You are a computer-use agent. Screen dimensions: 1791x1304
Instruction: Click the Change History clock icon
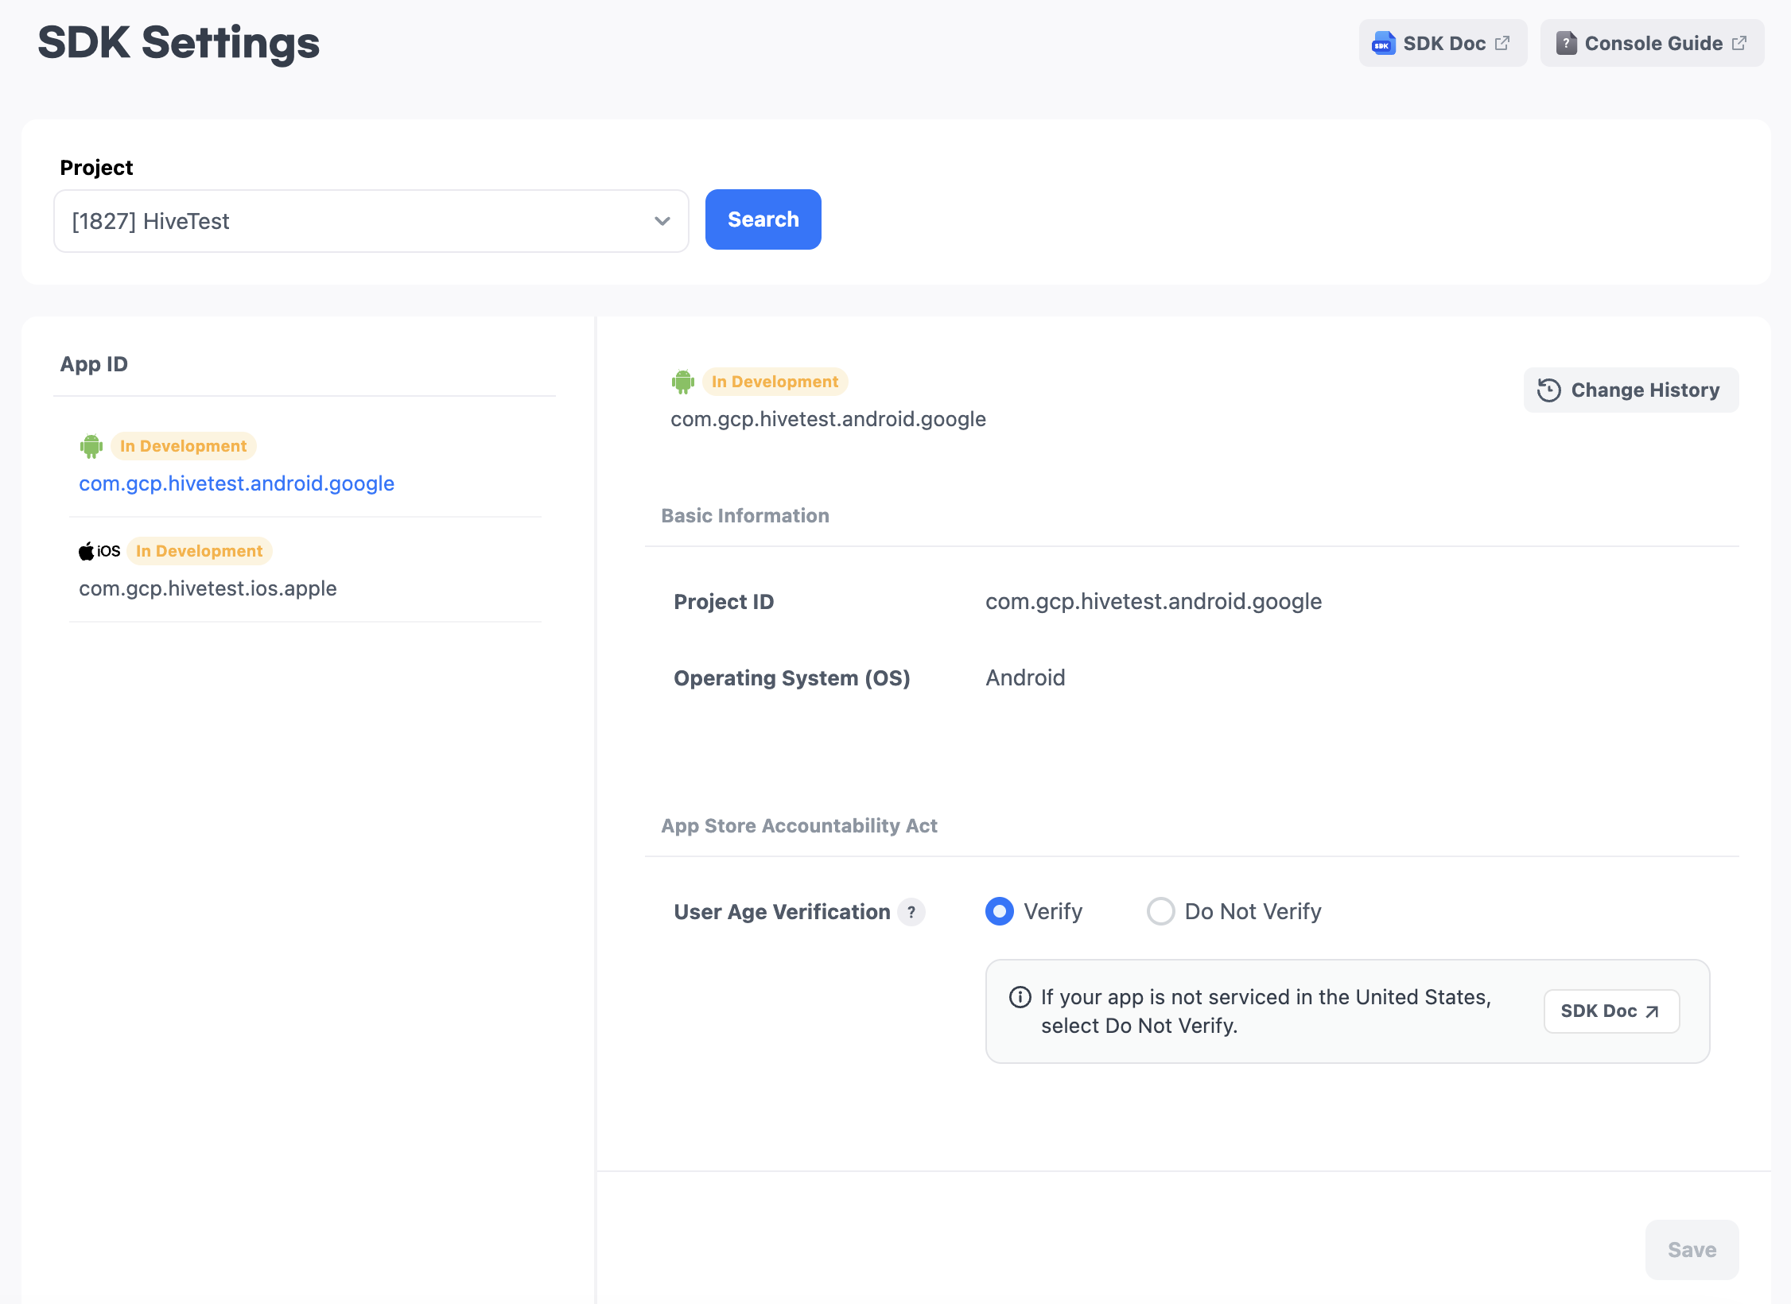click(1548, 390)
